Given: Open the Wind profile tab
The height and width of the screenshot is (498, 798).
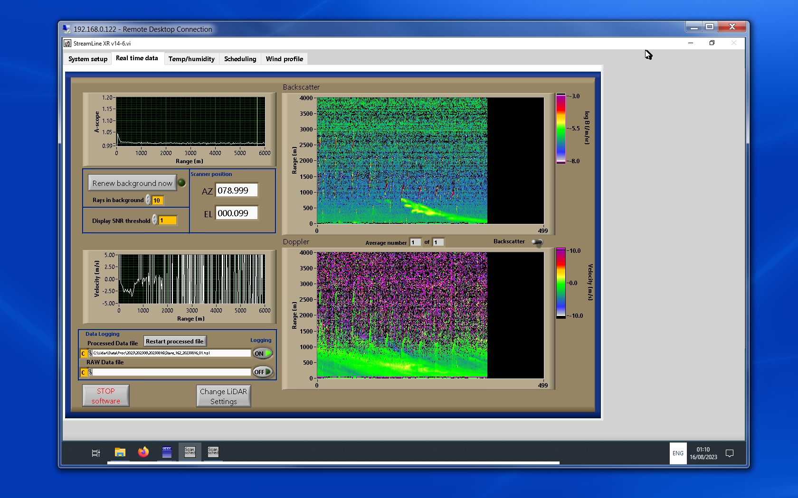Looking at the screenshot, I should (x=284, y=59).
